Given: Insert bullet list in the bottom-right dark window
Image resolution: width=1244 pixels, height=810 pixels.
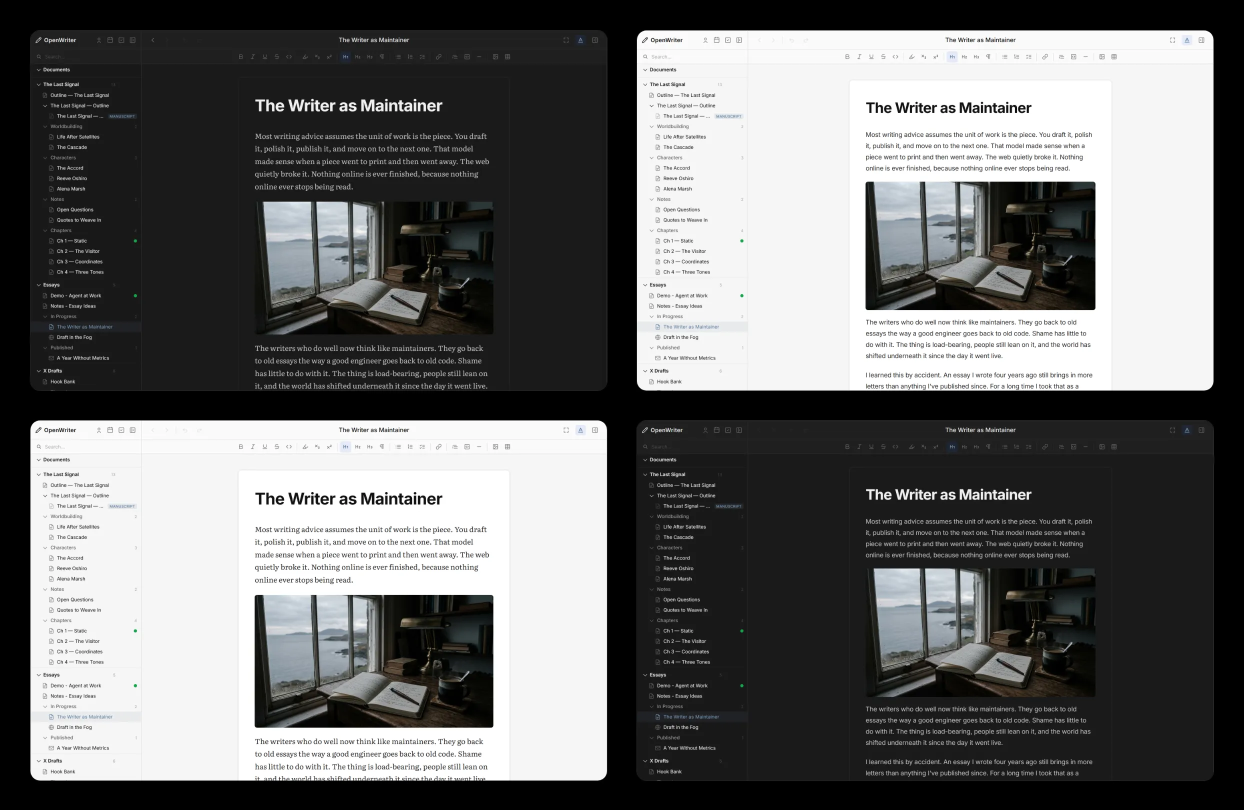Looking at the screenshot, I should point(1004,447).
